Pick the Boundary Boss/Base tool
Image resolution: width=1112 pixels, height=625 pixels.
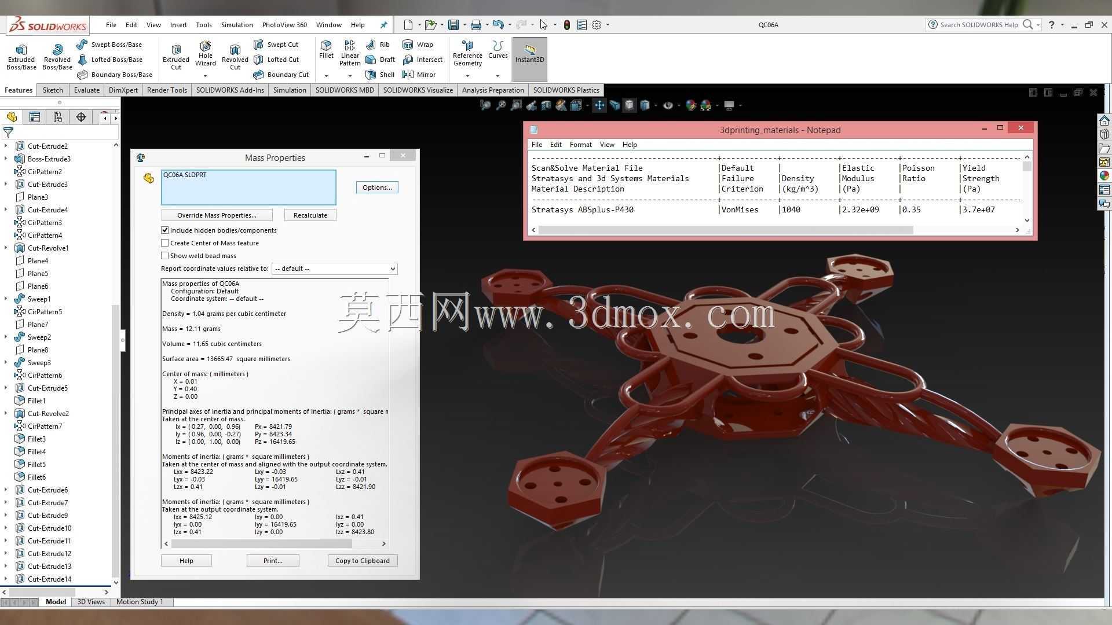(115, 75)
